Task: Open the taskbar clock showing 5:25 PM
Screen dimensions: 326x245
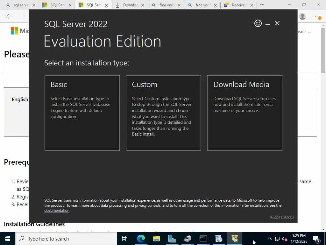Action: click(299, 239)
